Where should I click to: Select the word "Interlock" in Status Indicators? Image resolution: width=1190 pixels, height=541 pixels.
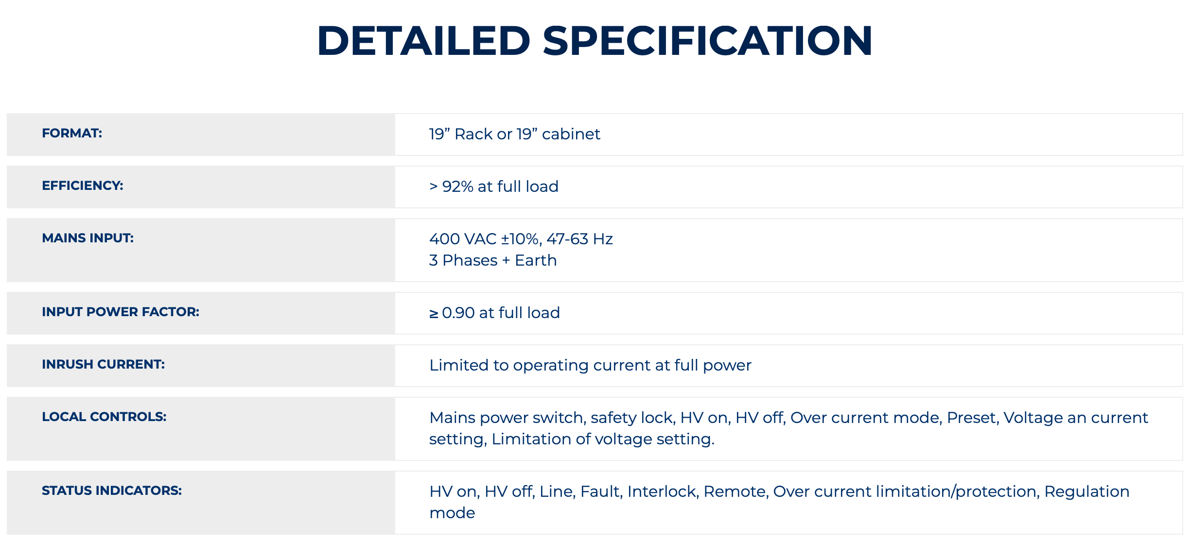point(663,491)
